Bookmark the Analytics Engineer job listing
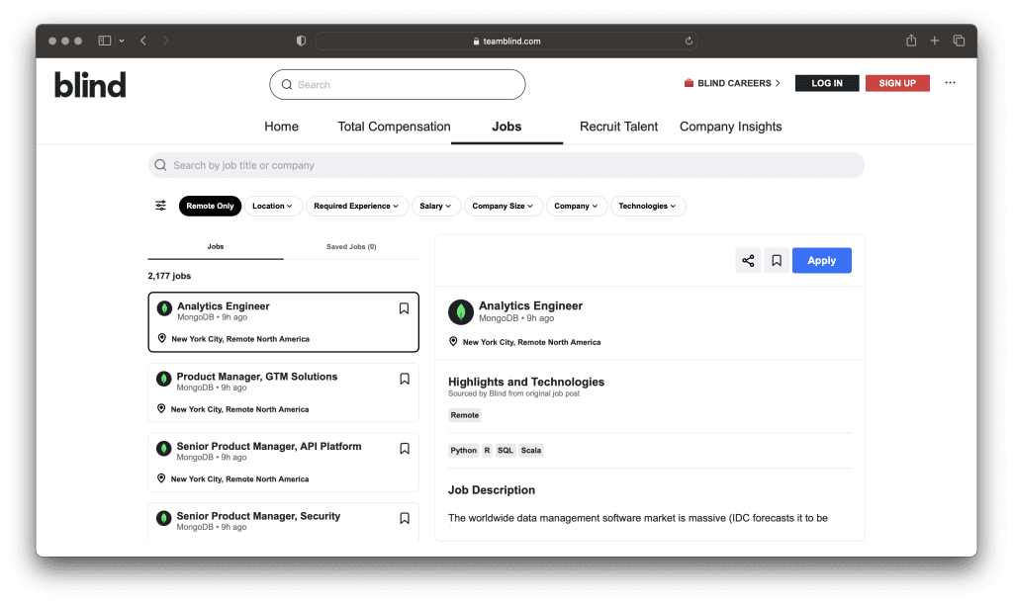 click(404, 307)
